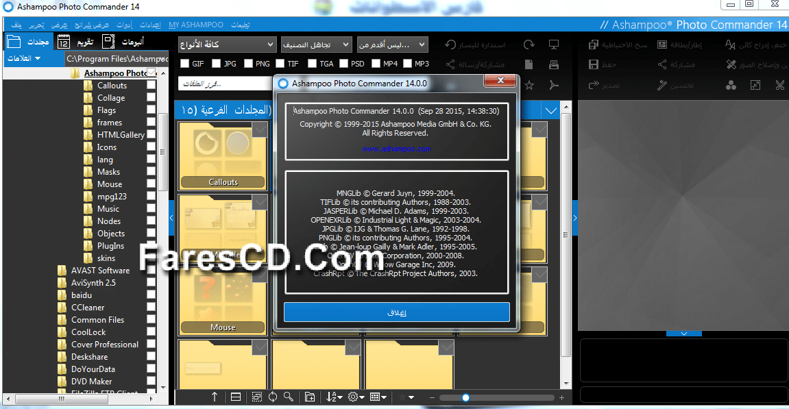Toggle the TIF format checkbox
Viewport: 789px width, 409px height.
(x=280, y=64)
